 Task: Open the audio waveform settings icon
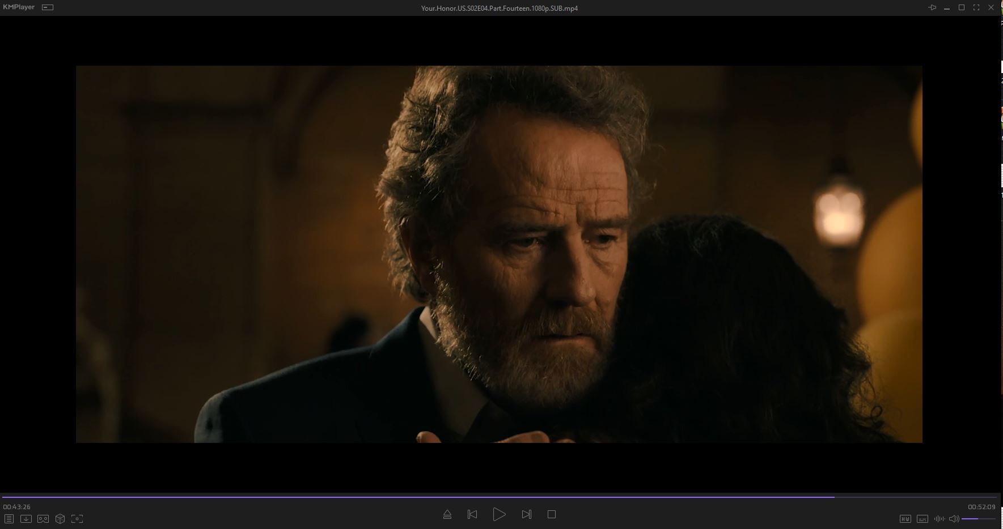point(939,519)
